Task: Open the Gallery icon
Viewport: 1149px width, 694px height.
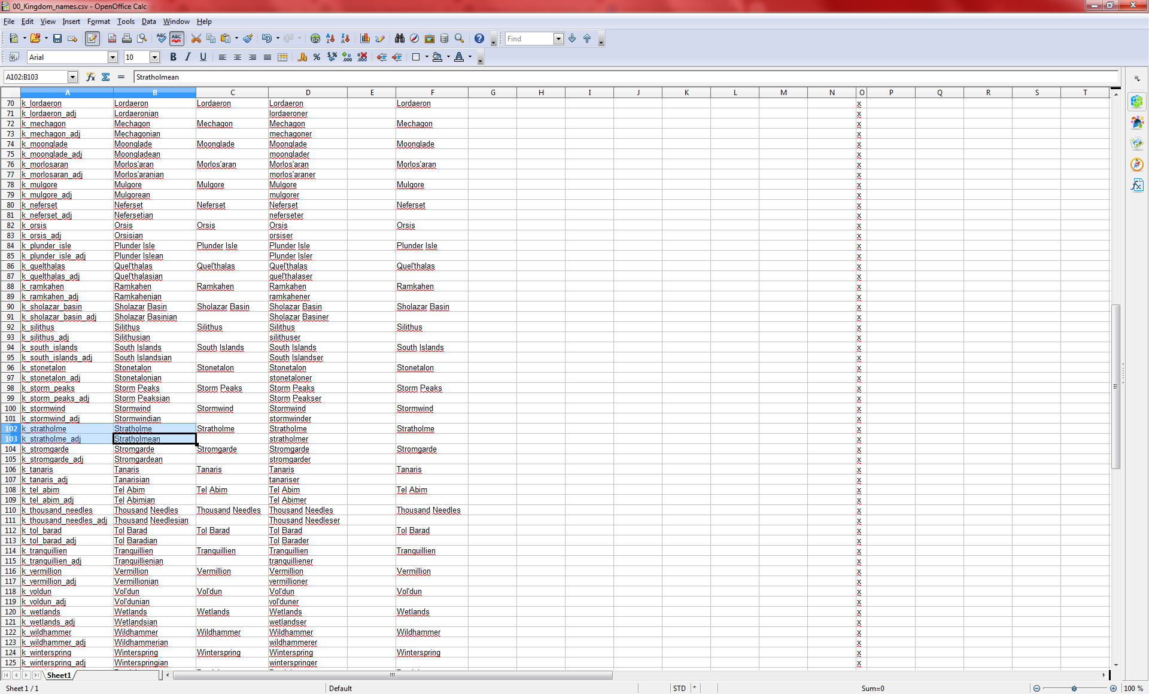Action: coord(430,39)
